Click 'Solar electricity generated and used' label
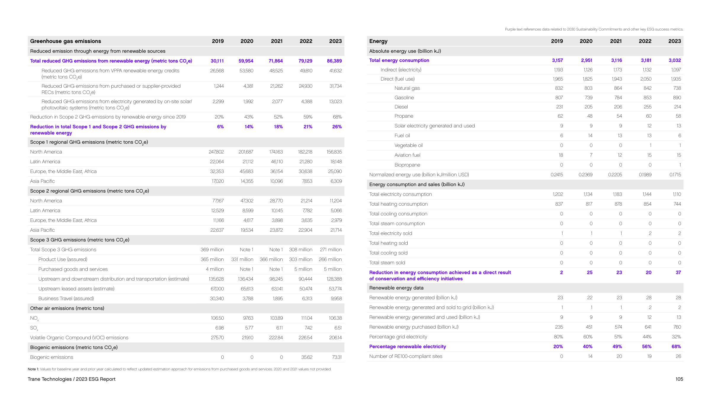Viewport: 711px width, 400px height. [435, 126]
